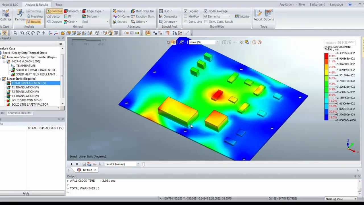364x205 pixels.
Task: Click the highlighted toolbar icon left of node icons
Action: [148, 33]
